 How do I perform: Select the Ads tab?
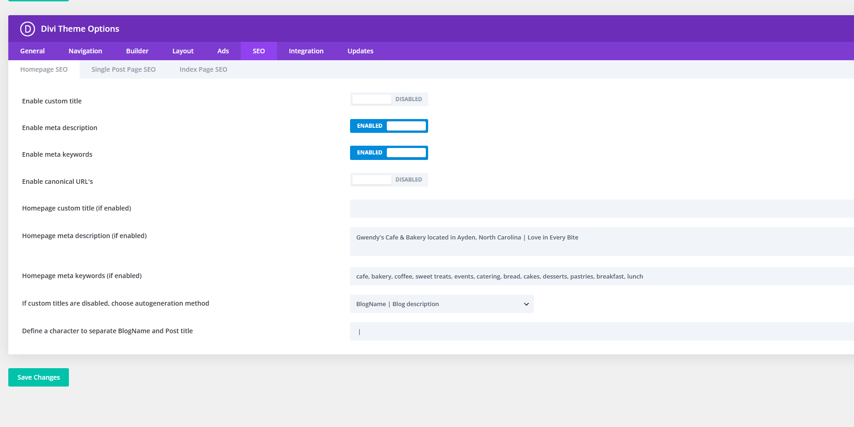pyautogui.click(x=223, y=51)
